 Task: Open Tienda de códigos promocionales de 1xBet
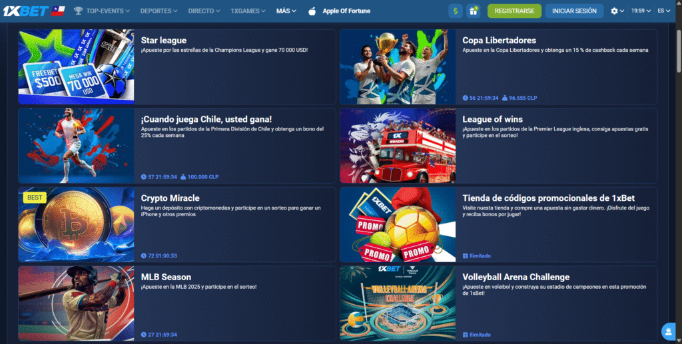[549, 198]
